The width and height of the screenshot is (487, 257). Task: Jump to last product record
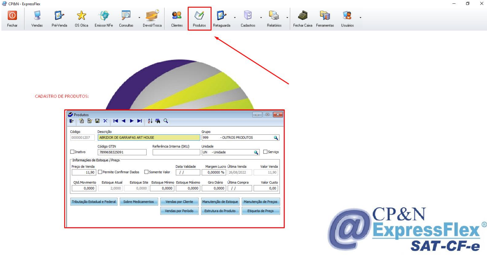tap(139, 121)
